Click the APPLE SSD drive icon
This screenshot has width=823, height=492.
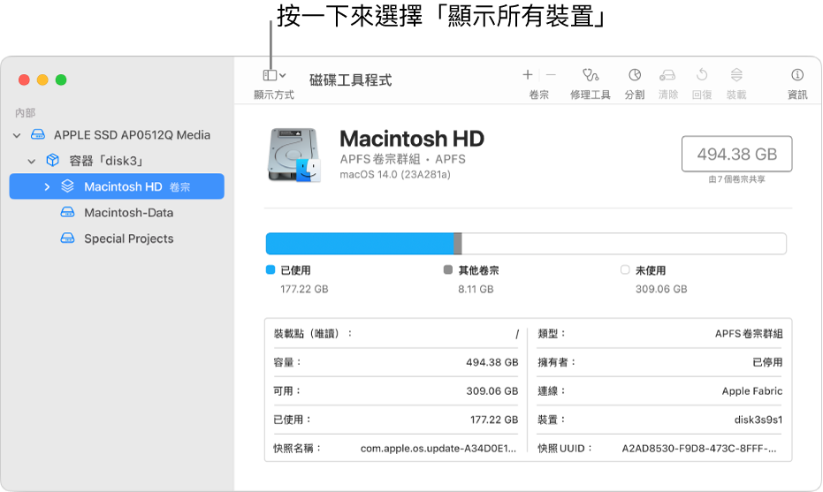38,134
